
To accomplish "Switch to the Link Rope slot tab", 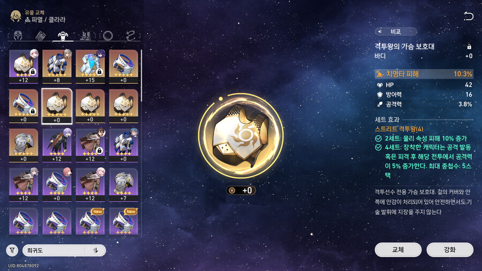I will click(x=131, y=36).
